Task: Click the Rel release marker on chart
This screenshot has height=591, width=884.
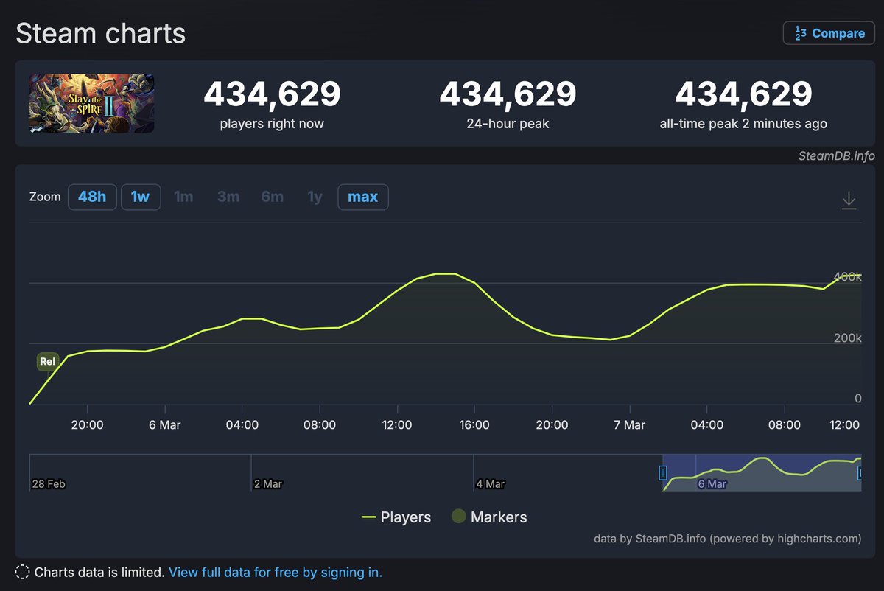Action: 47,362
